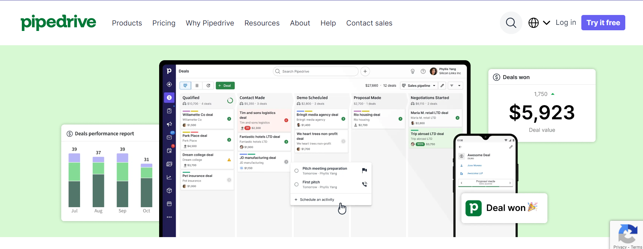Click the Pipedrive logo
643x249 pixels.
point(58,22)
